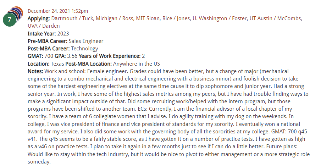The width and height of the screenshot is (321, 166).
Task: Click the GPA 3.56 value
Action: pos(72,56)
